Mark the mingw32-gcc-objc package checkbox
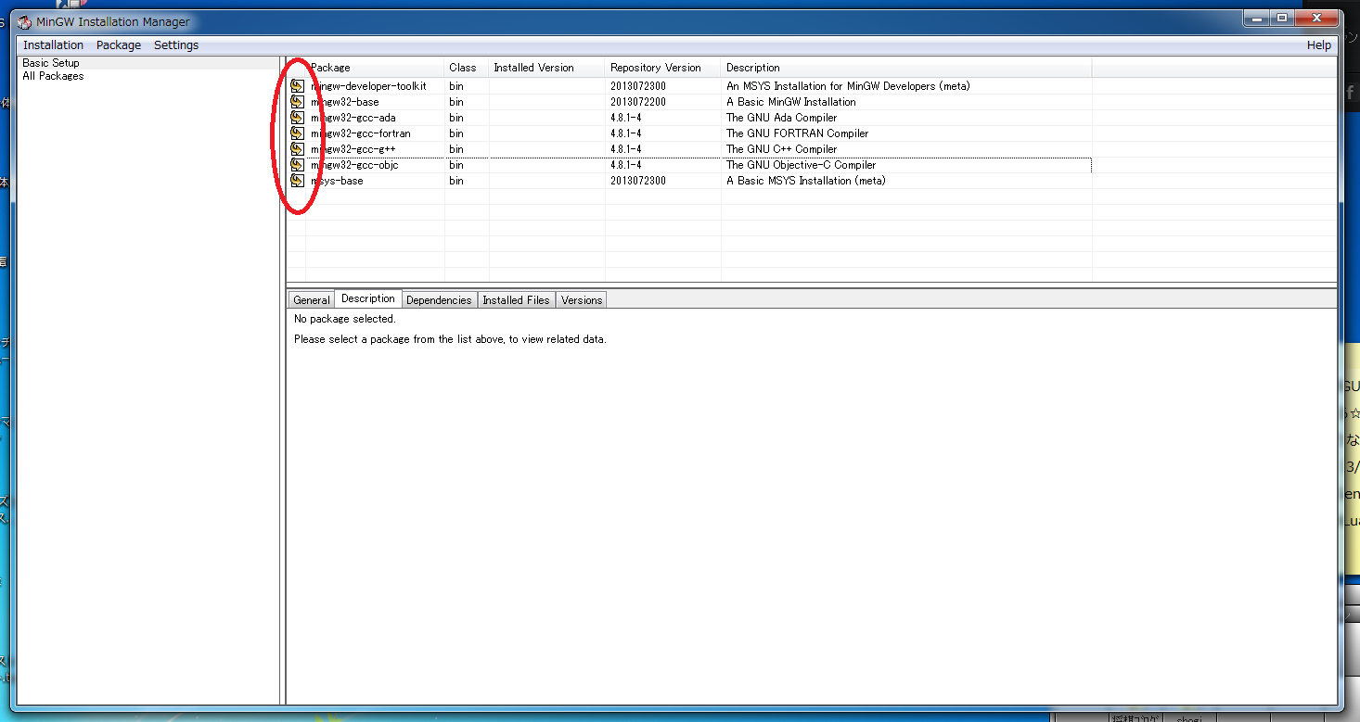 coord(297,165)
